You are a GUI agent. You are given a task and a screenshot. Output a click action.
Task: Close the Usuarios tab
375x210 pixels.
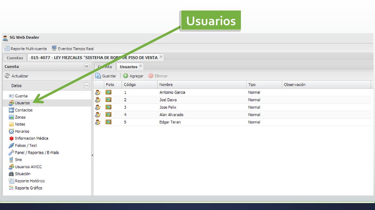(141, 66)
